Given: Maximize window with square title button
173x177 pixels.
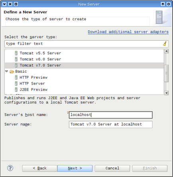Looking at the screenshot, I should click(x=16, y=4).
